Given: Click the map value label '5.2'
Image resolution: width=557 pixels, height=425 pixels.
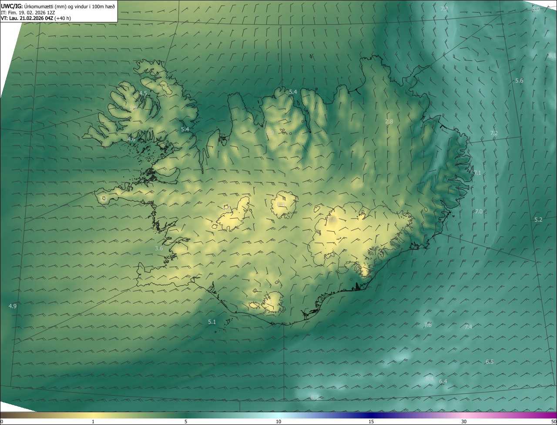Looking at the screenshot, I should pos(538,220).
